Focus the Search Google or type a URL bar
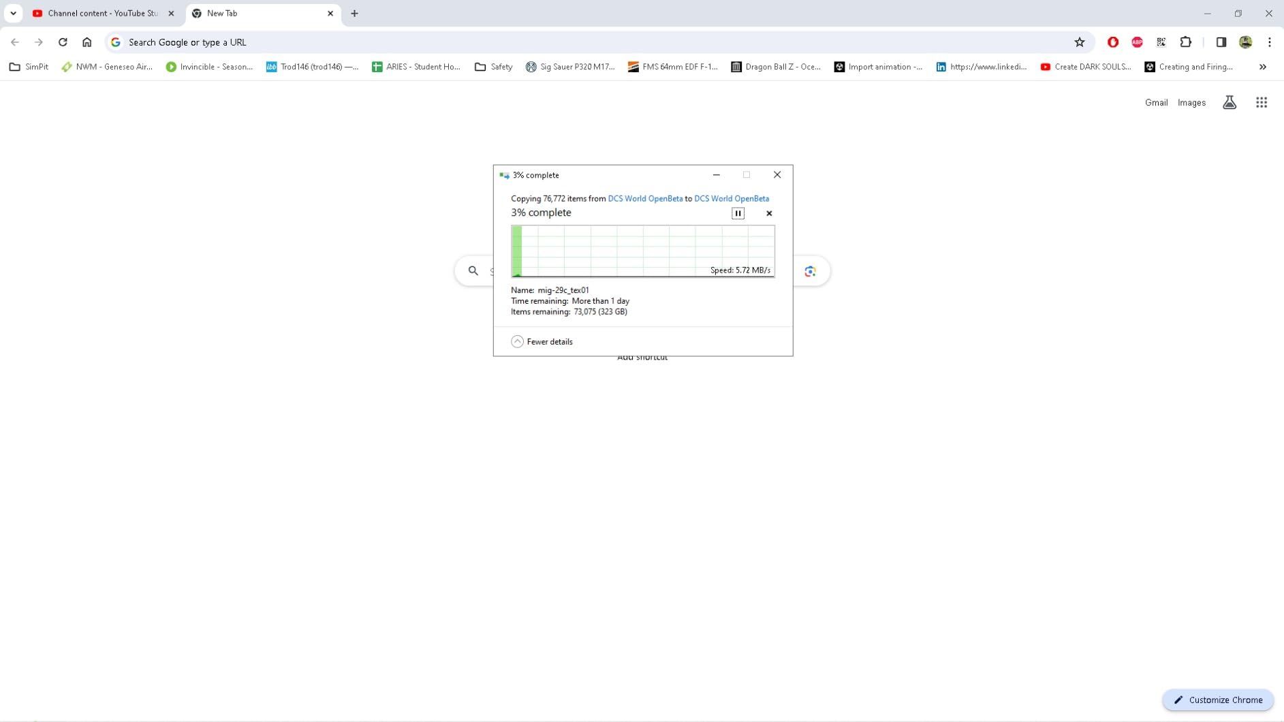This screenshot has width=1284, height=722. (599, 42)
